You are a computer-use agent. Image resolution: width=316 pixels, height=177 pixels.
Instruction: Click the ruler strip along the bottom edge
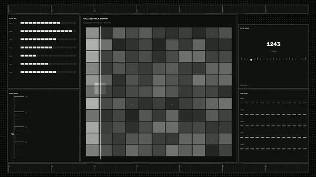(x=158, y=168)
